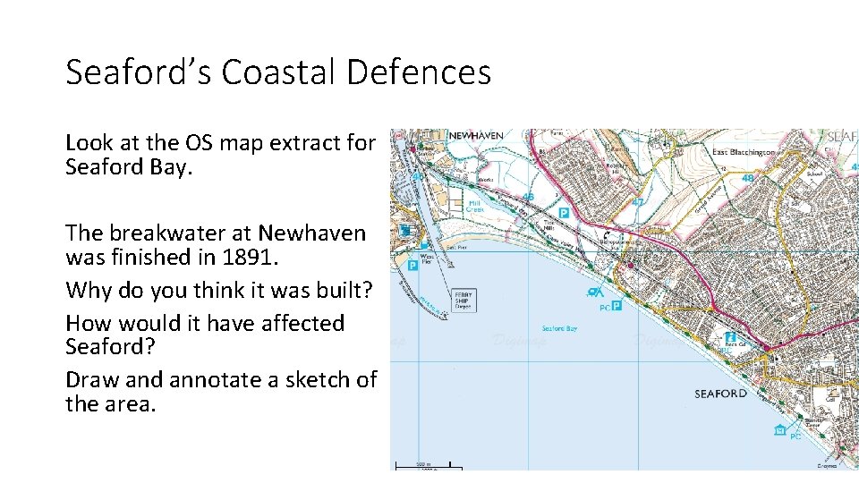
Task: Click the parking symbol next to PC on Seaford beach
Action: coord(617,306)
